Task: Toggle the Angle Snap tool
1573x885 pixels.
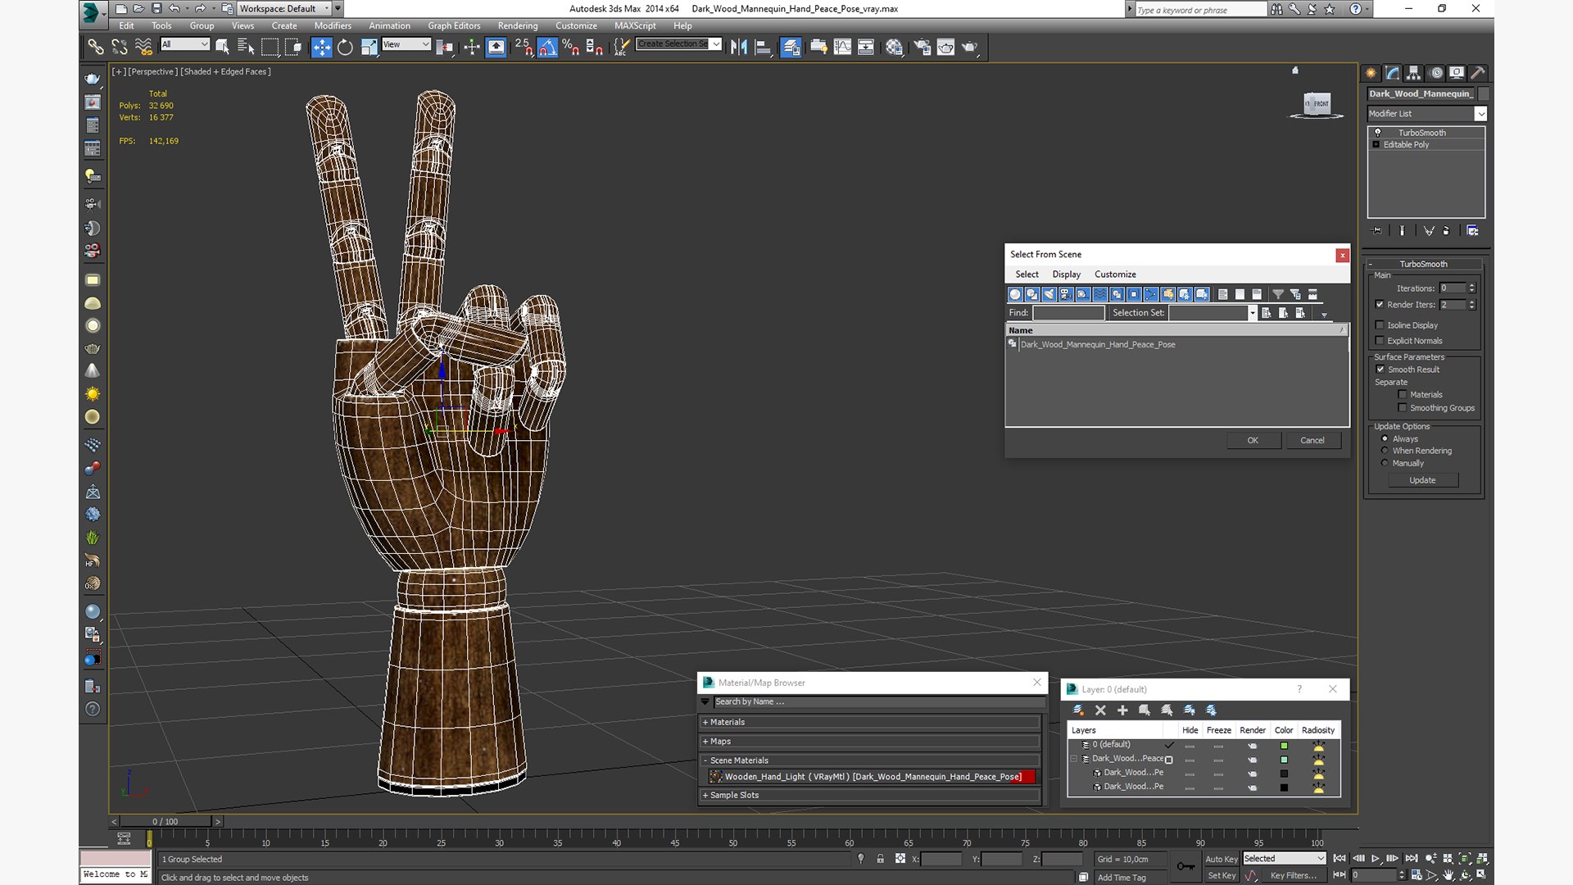Action: (x=547, y=47)
